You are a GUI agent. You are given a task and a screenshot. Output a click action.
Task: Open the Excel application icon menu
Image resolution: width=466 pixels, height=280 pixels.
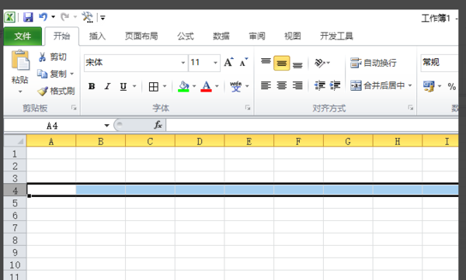point(9,17)
